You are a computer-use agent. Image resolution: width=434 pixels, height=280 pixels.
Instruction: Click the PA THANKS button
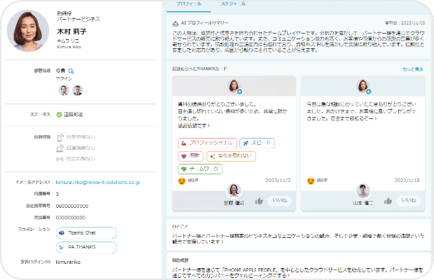pos(85,247)
